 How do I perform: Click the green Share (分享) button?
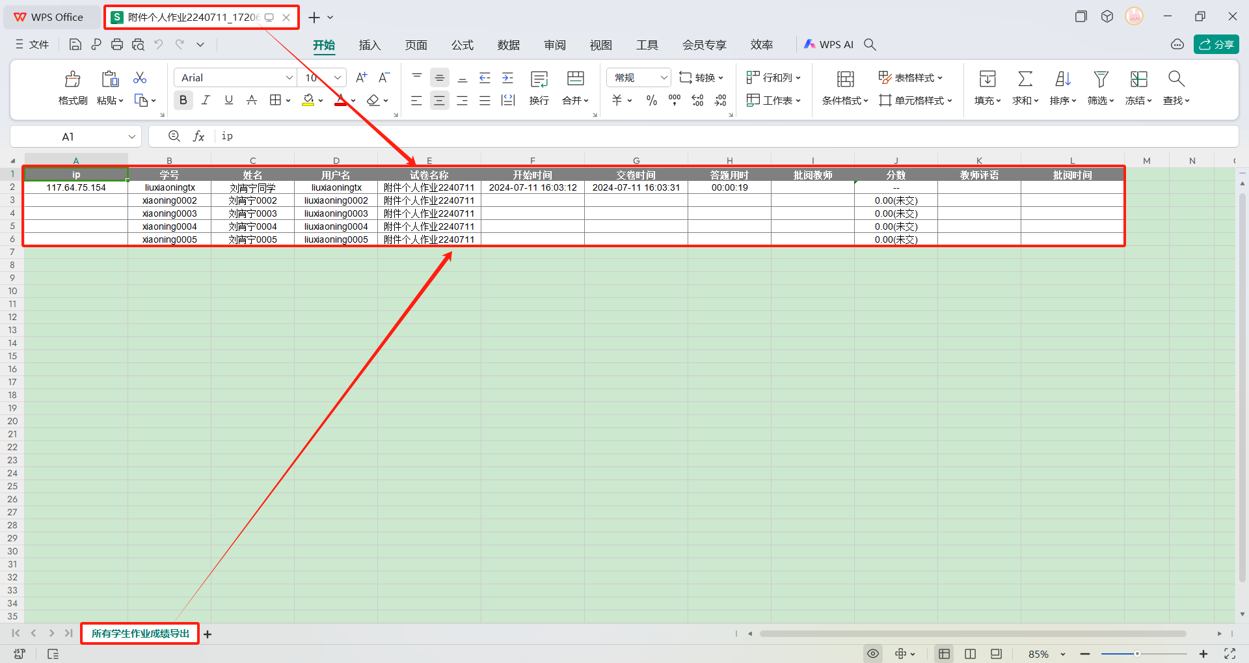1216,44
